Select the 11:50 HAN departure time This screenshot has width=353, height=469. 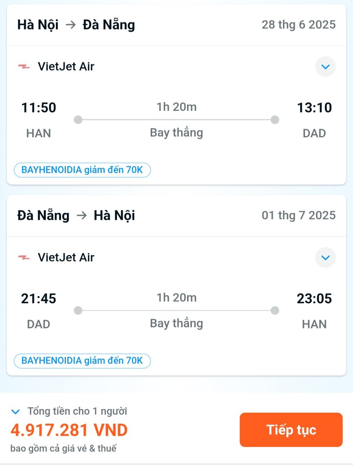click(39, 108)
